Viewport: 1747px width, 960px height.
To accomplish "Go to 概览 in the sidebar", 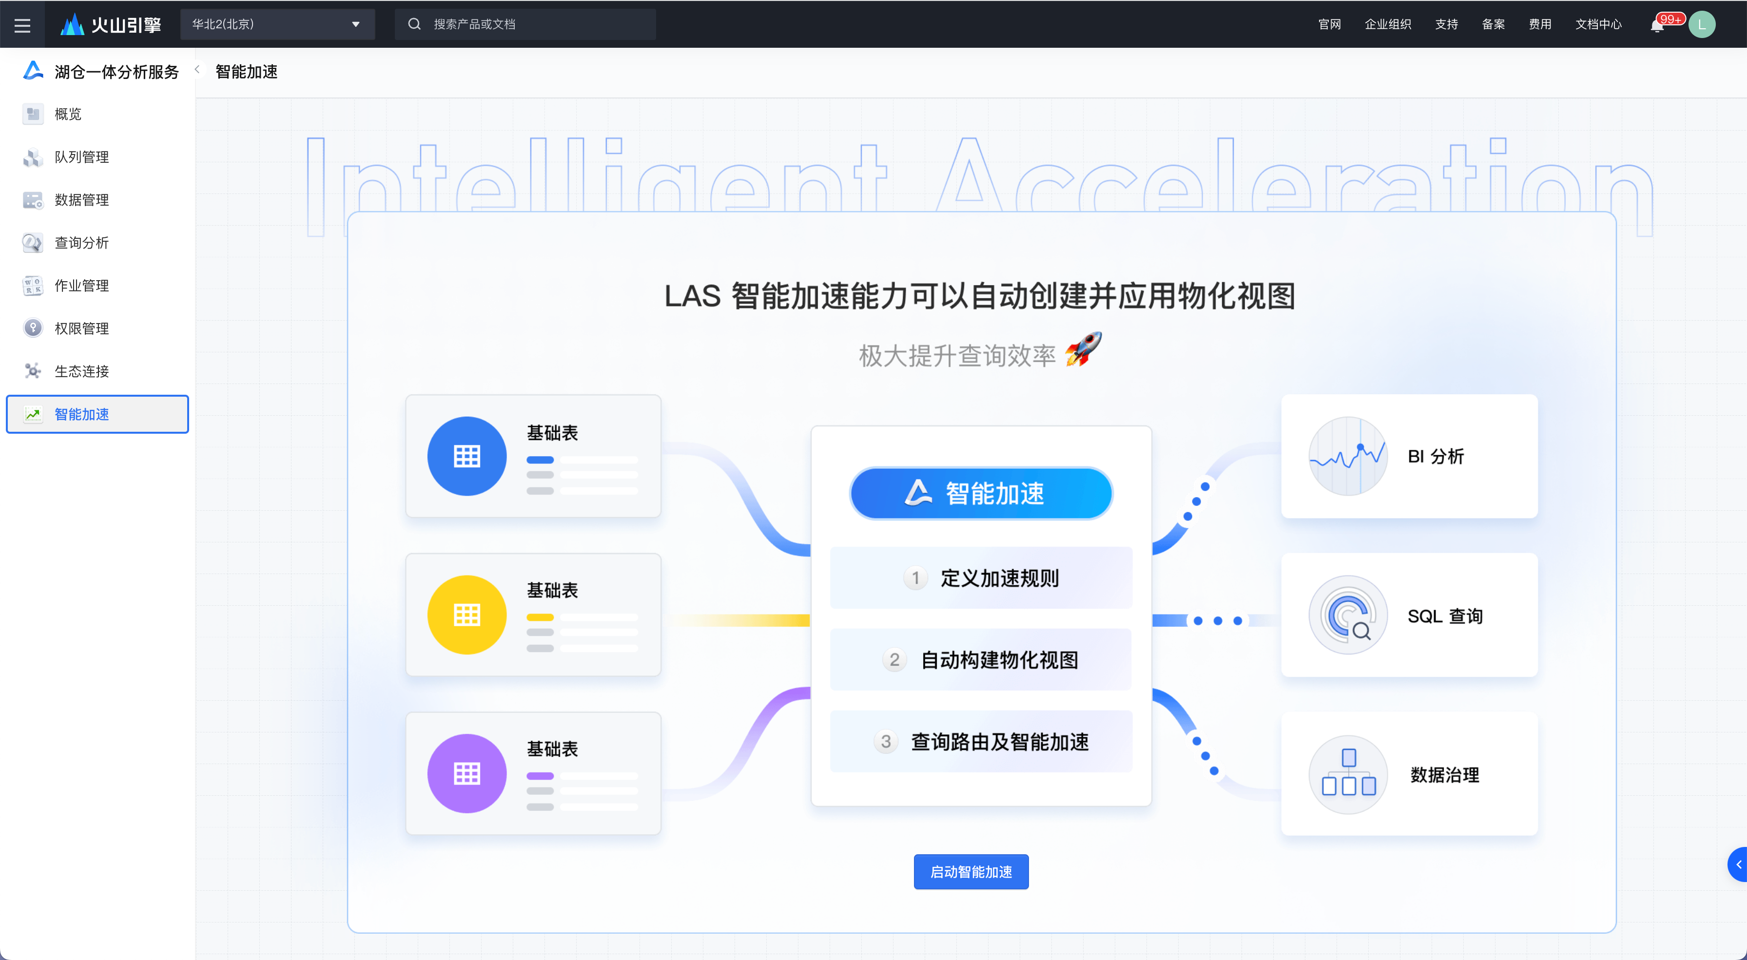I will pos(97,114).
